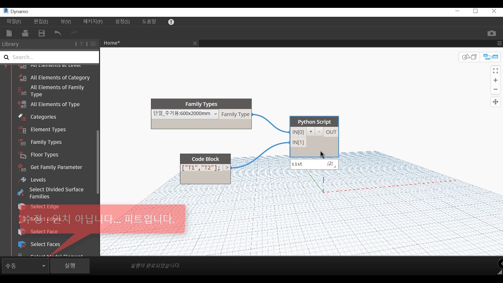This screenshot has width=503, height=283.
Task: Click the library view layout icon
Action: [93, 44]
